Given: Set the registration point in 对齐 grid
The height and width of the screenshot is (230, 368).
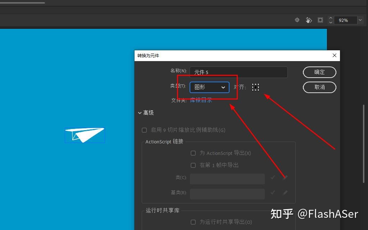Looking at the screenshot, I should (x=255, y=87).
